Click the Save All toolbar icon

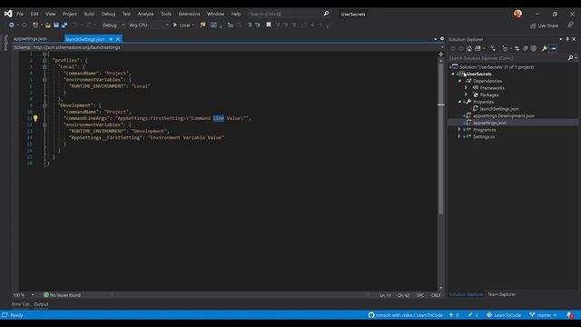(x=64, y=25)
